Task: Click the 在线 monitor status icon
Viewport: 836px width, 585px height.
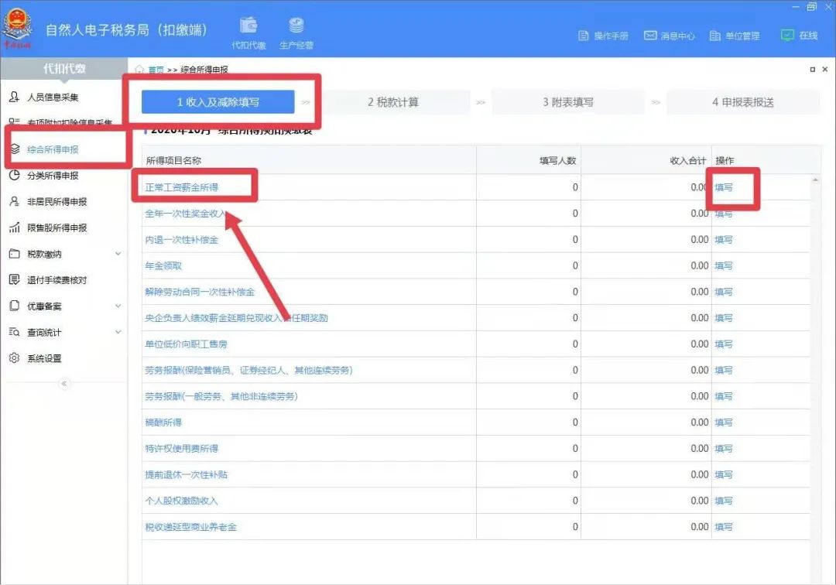Action: (787, 35)
